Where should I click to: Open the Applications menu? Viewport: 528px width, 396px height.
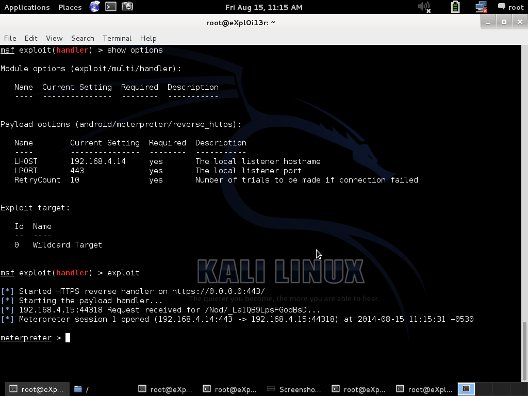click(x=27, y=7)
